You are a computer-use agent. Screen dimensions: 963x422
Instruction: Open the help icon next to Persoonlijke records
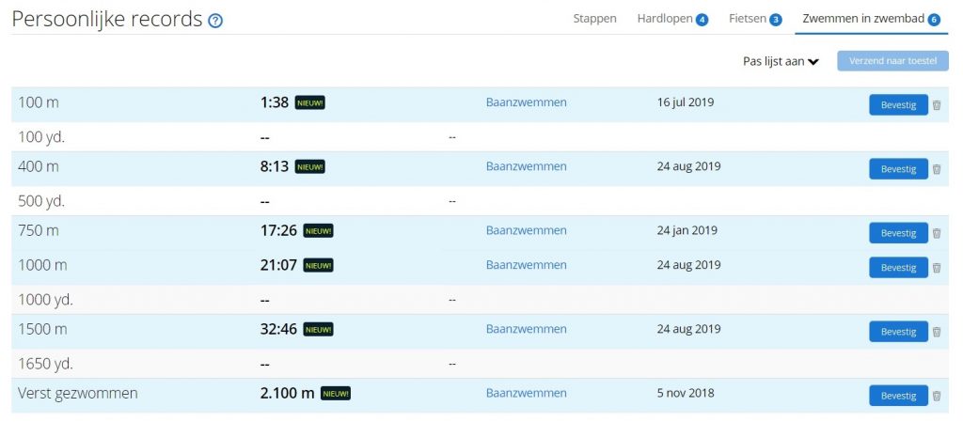coord(215,21)
